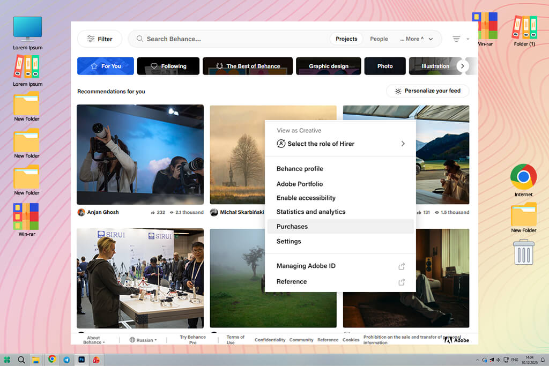This screenshot has width=549, height=366.
Task: Open Internet Chrome desktop shortcut
Action: pos(523,180)
